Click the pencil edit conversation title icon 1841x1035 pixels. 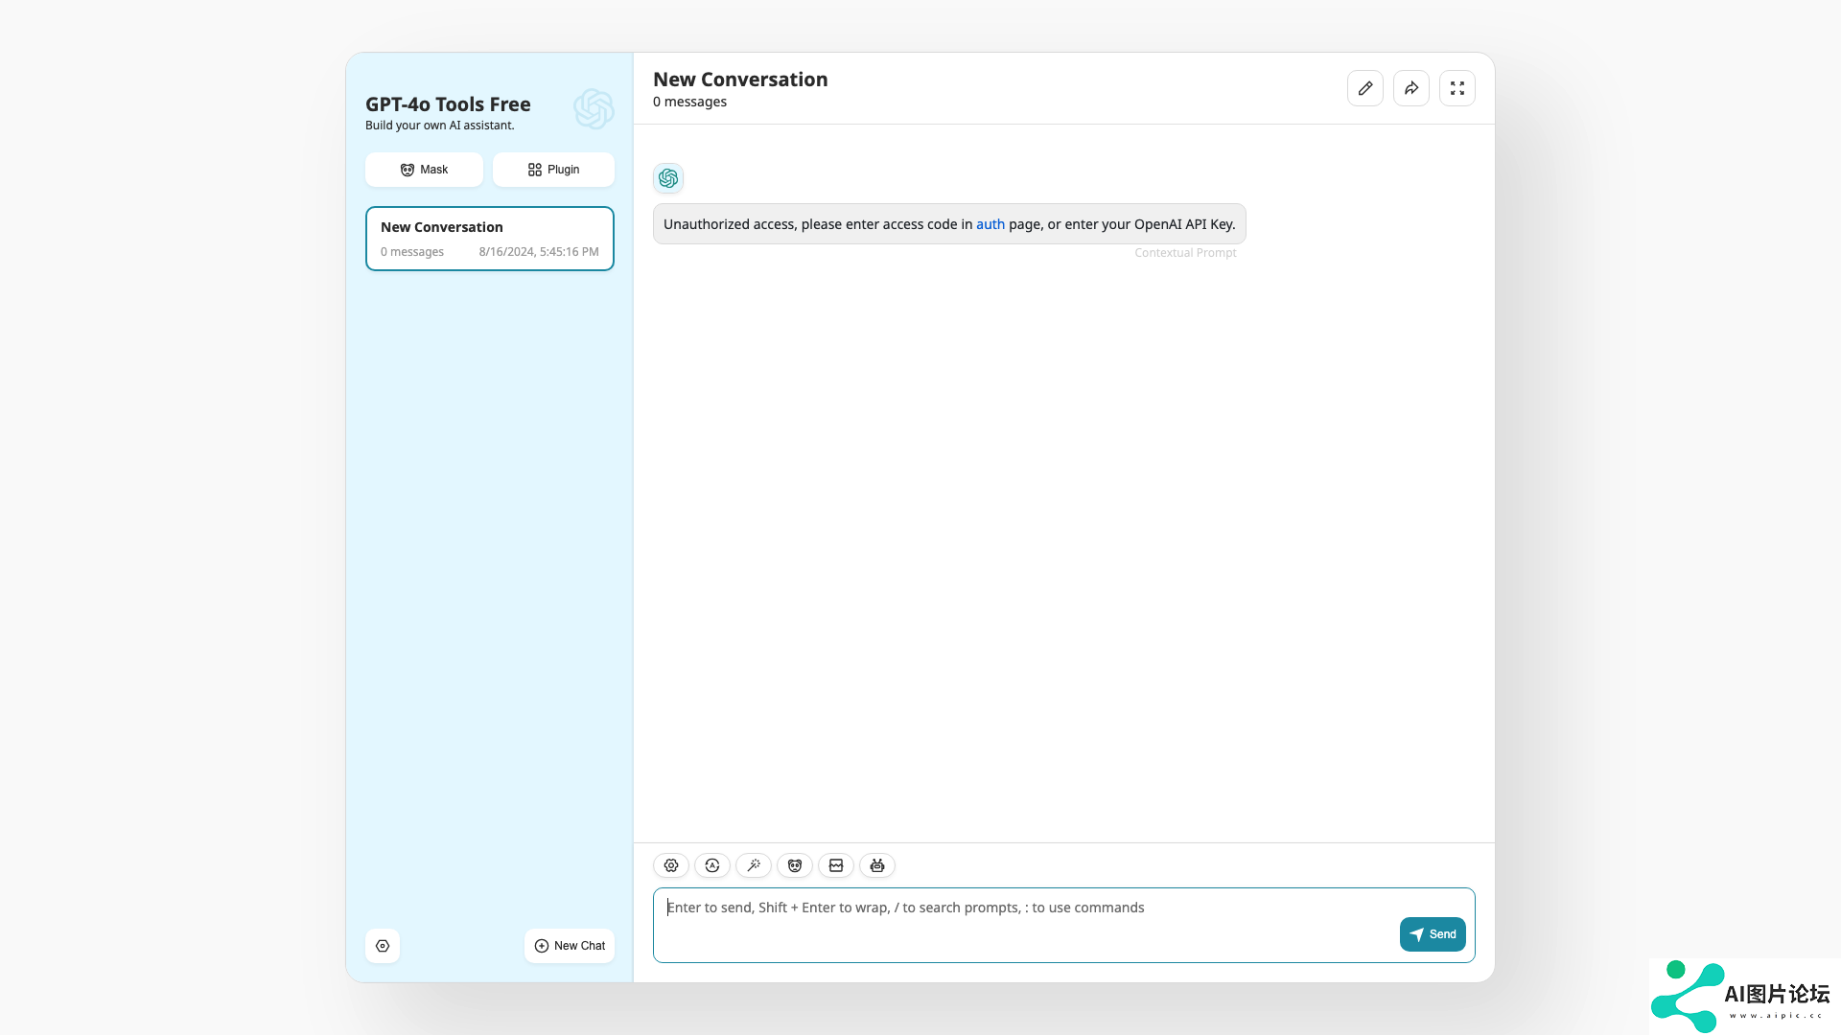[1365, 88]
